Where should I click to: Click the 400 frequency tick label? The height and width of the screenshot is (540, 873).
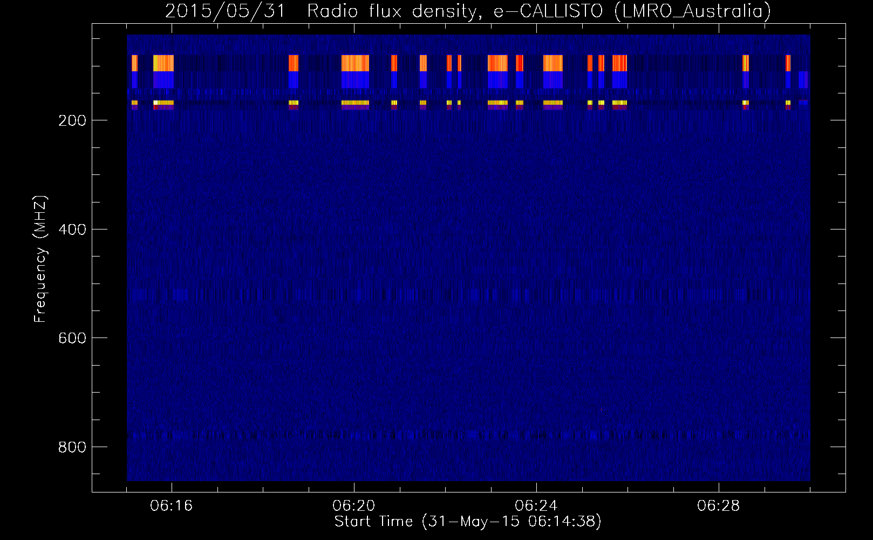(72, 230)
